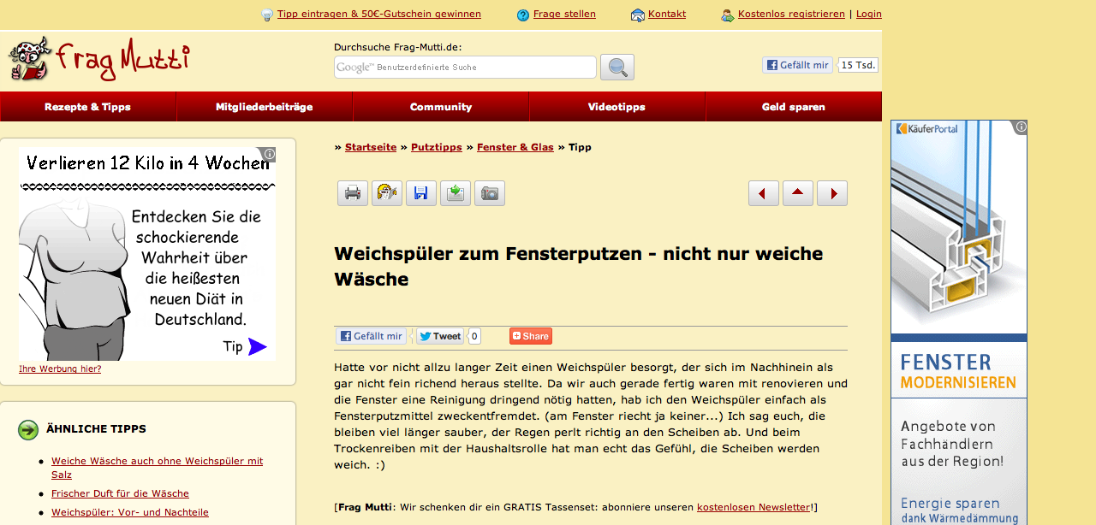The height and width of the screenshot is (525, 1096).
Task: Go to previous tip with left arrow button
Action: coord(763,193)
